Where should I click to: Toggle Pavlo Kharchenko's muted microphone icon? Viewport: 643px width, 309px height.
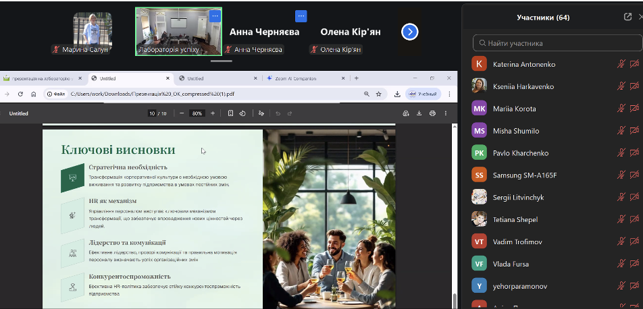tap(621, 153)
